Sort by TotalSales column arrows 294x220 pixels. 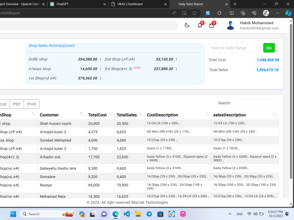(140, 114)
